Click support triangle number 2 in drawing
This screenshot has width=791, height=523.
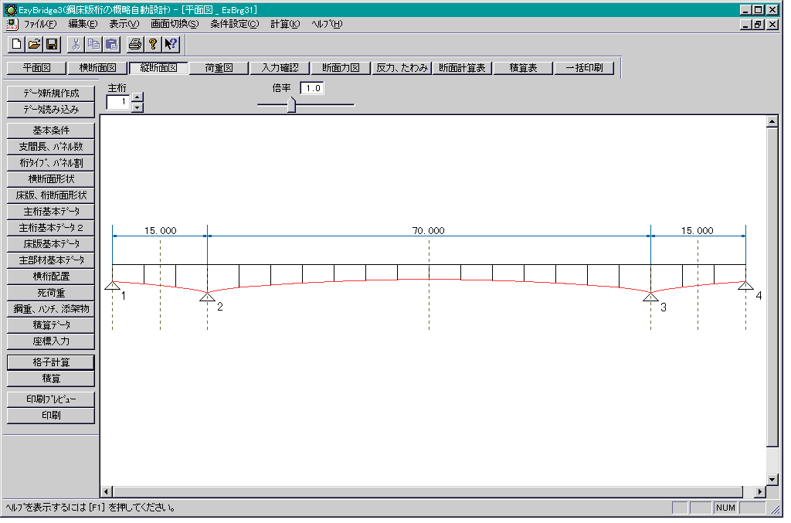tap(207, 297)
